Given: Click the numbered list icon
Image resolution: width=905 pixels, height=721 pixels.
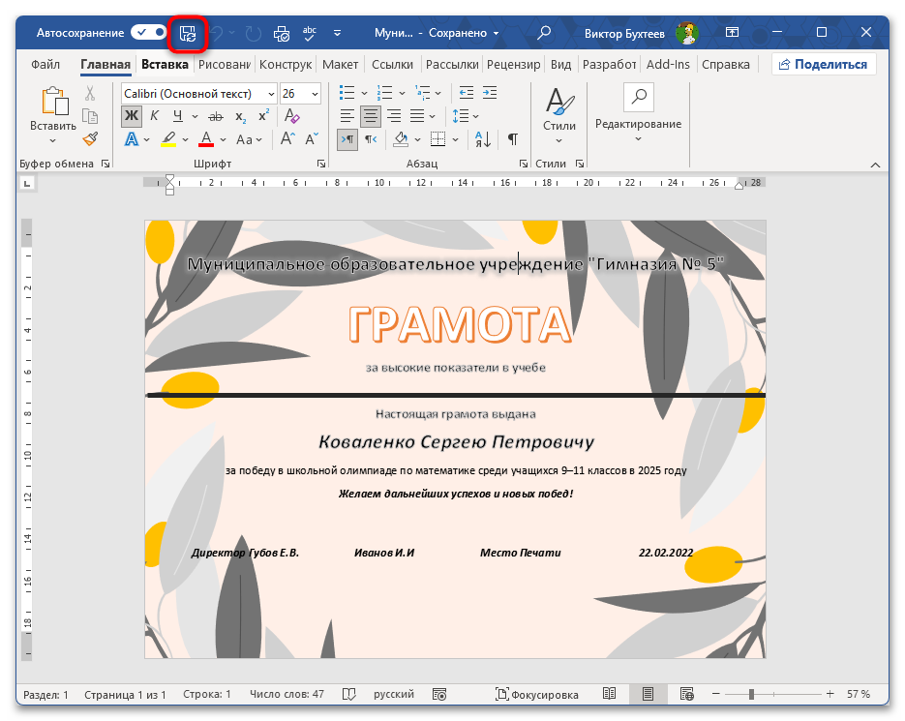Looking at the screenshot, I should click(384, 93).
